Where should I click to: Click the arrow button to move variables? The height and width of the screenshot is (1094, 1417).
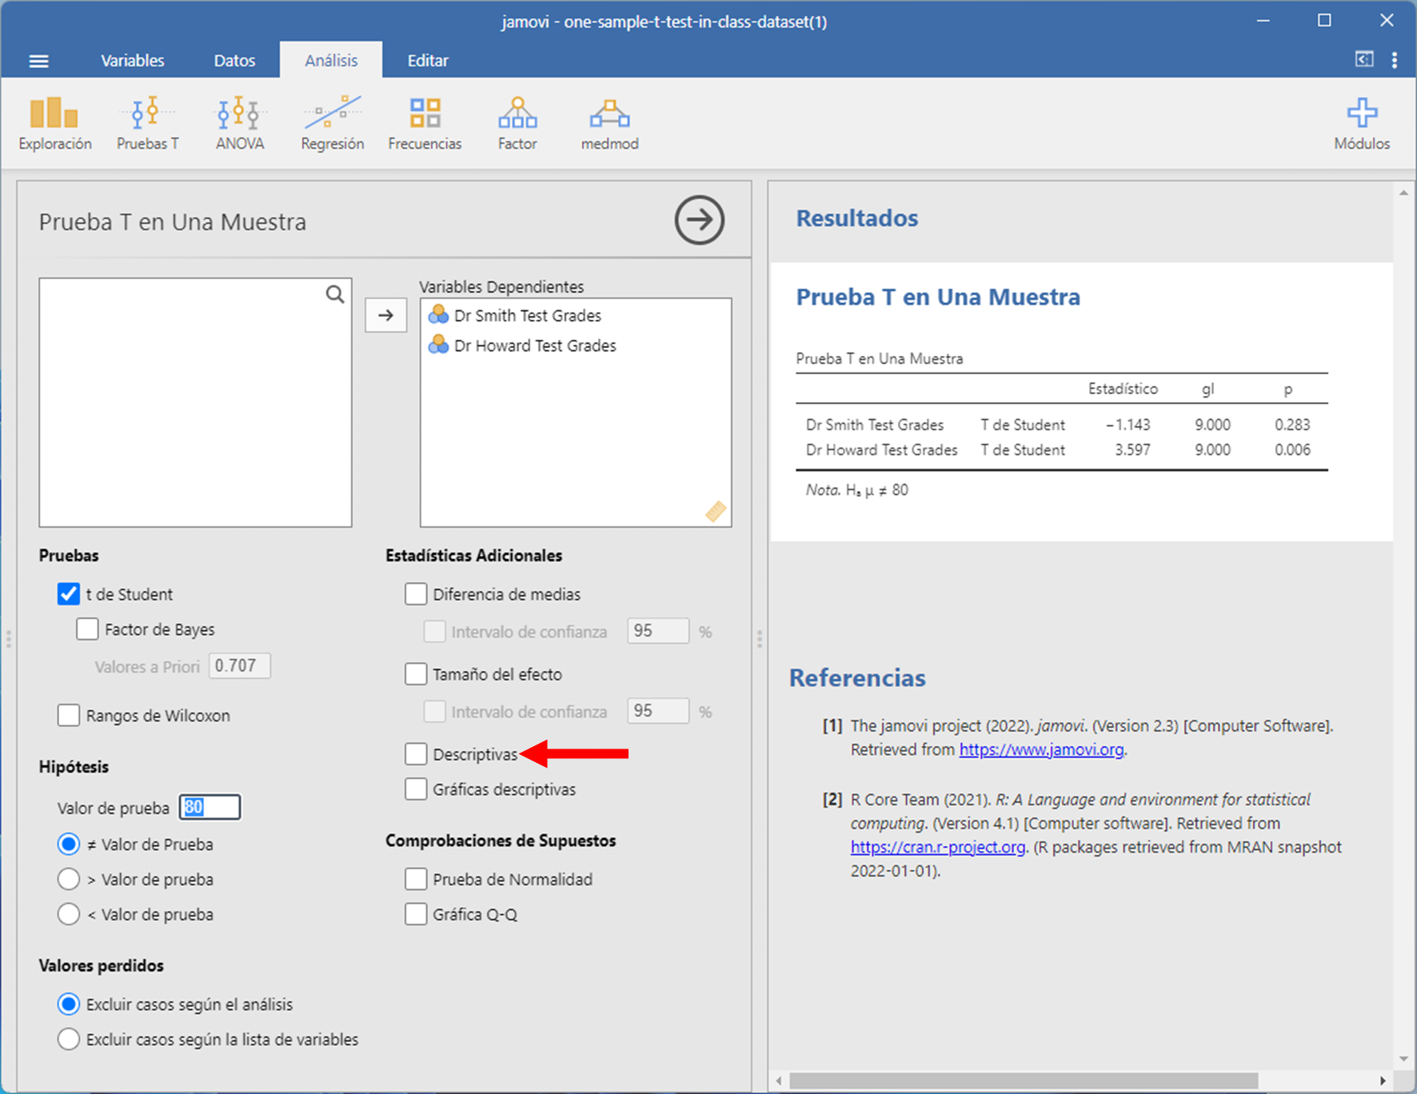(x=385, y=315)
